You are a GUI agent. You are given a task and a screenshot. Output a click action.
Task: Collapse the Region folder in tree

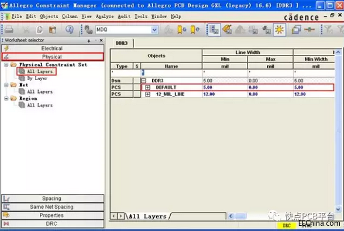[6, 98]
